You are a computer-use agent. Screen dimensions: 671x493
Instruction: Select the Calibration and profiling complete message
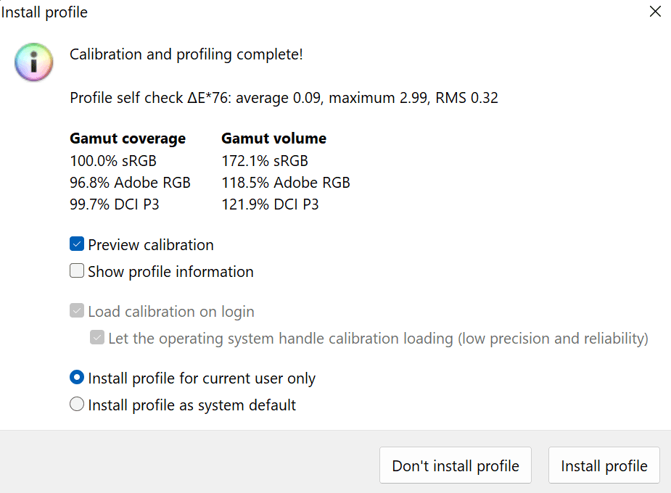click(x=186, y=54)
